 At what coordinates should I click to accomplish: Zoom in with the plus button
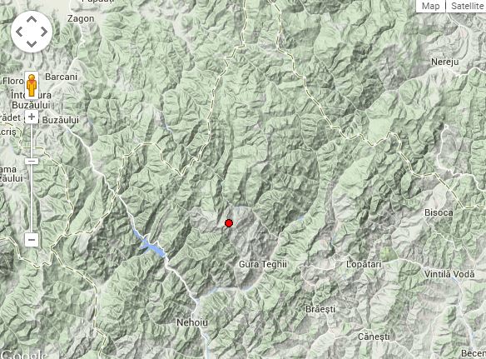point(32,117)
